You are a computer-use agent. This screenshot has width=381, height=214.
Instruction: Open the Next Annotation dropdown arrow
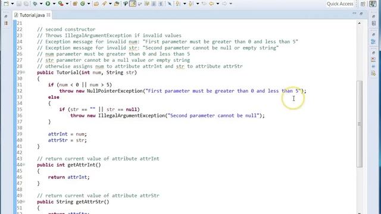[x=185, y=4]
